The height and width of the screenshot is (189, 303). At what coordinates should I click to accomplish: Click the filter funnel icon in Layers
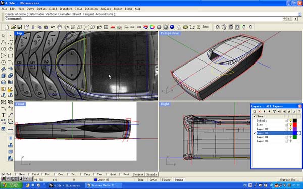274,111
